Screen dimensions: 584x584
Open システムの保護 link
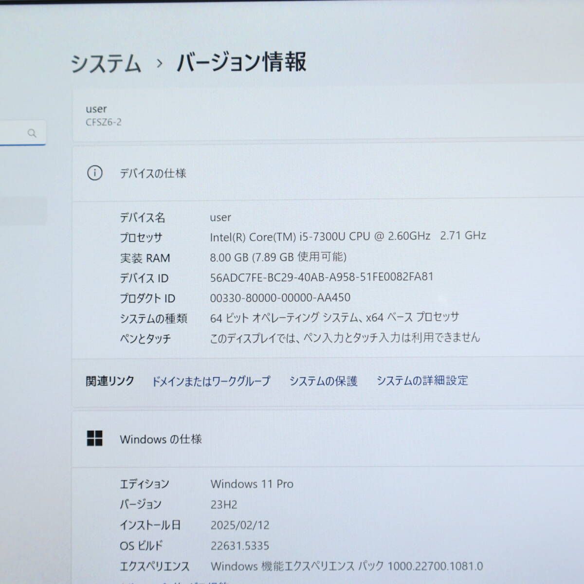tap(323, 381)
